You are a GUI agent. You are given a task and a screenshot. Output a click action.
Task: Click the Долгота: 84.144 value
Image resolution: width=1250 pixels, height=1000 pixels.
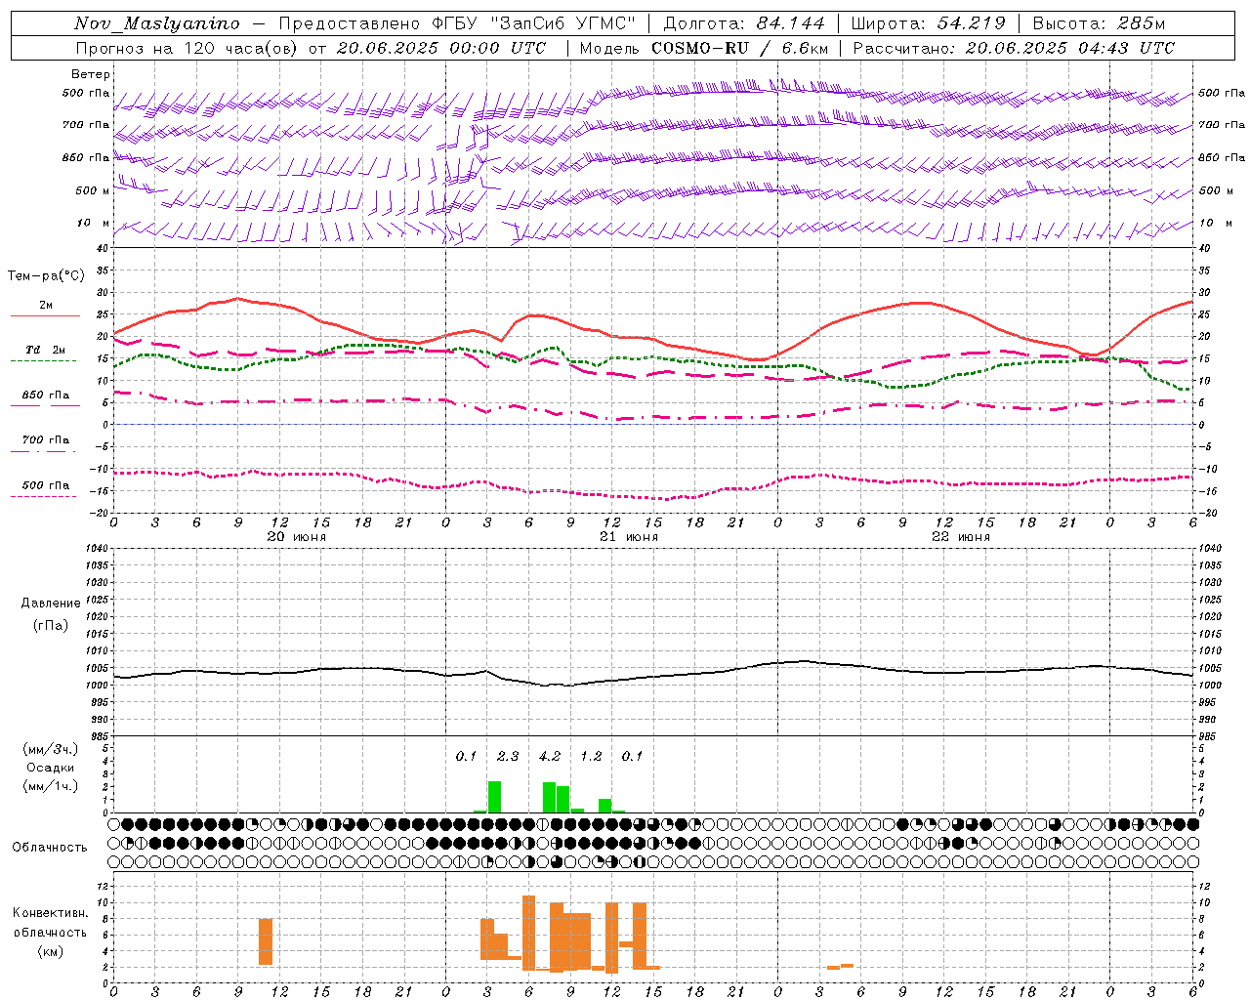744,23
